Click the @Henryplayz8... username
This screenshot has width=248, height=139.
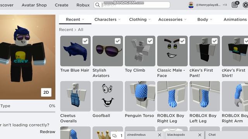click(x=208, y=5)
